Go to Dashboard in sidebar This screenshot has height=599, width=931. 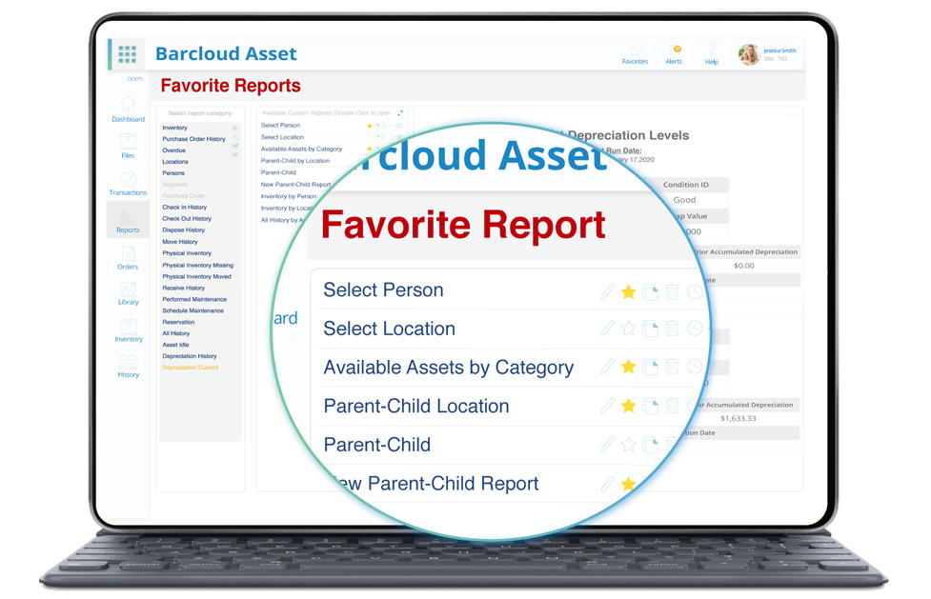point(128,110)
